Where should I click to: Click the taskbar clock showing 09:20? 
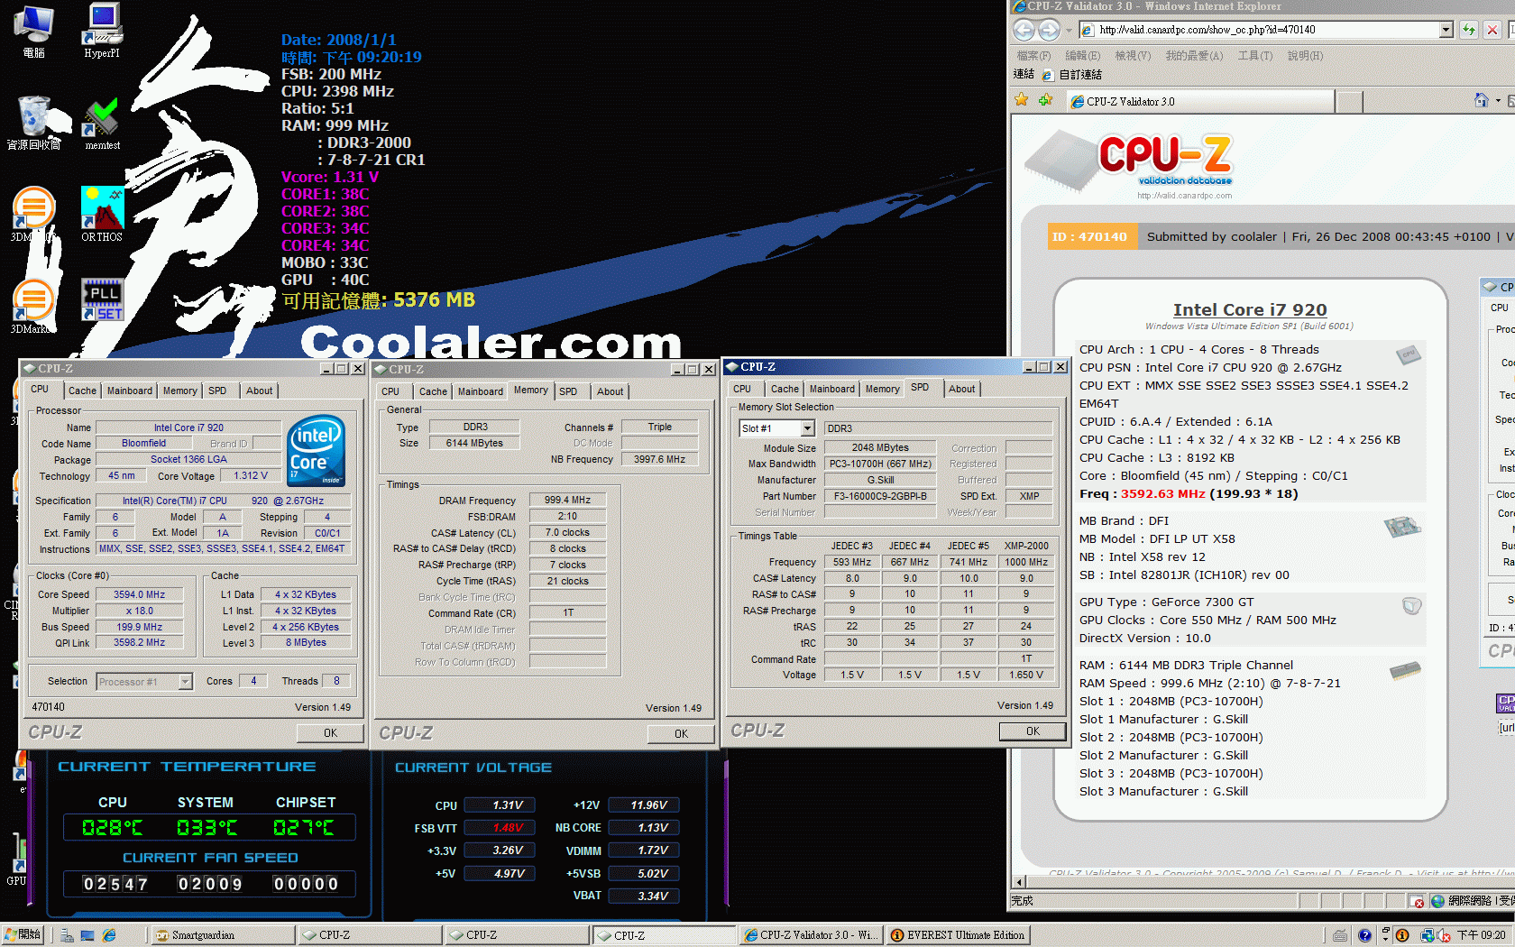(x=1481, y=935)
